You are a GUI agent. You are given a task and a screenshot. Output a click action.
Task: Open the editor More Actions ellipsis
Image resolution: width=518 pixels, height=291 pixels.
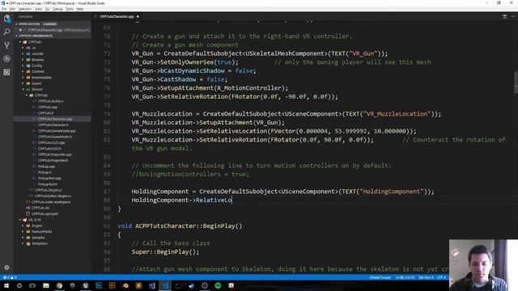tap(513, 16)
